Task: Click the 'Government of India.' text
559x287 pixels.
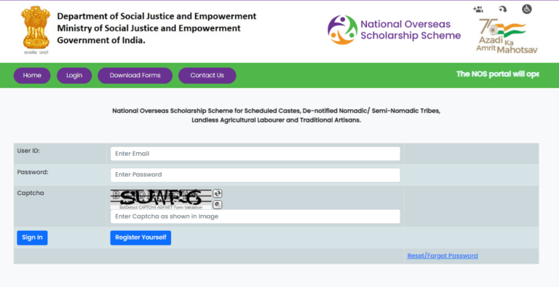Action: coord(101,41)
